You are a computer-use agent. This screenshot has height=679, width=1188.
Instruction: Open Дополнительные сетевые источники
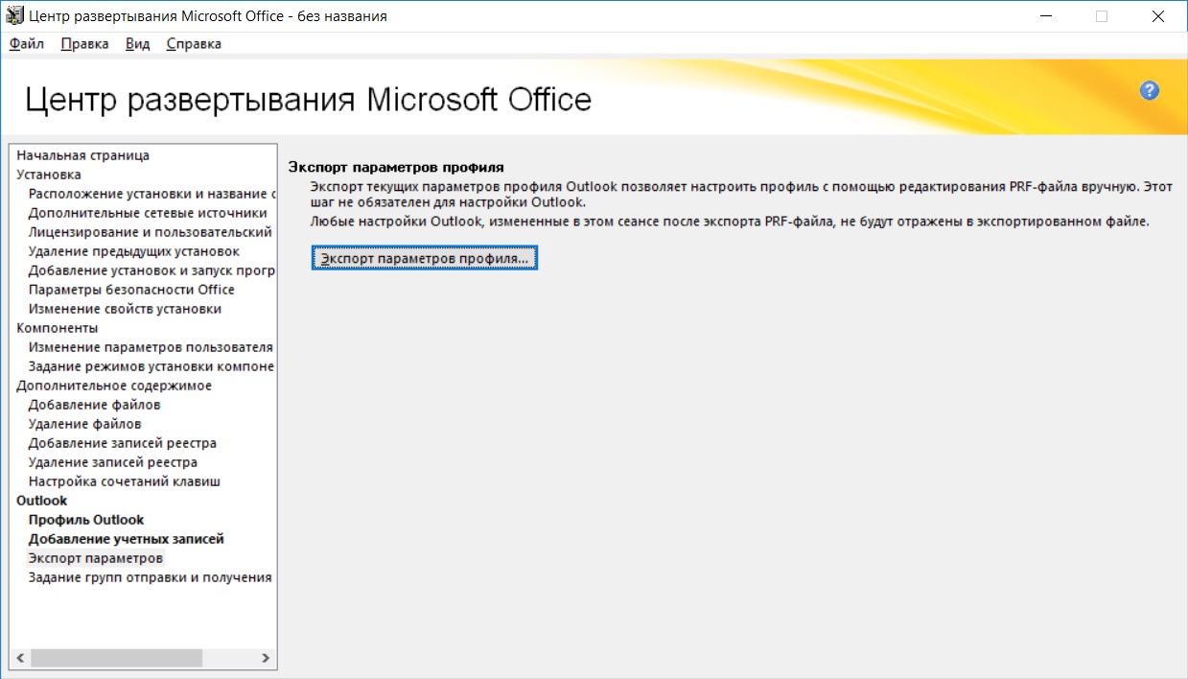coord(148,213)
